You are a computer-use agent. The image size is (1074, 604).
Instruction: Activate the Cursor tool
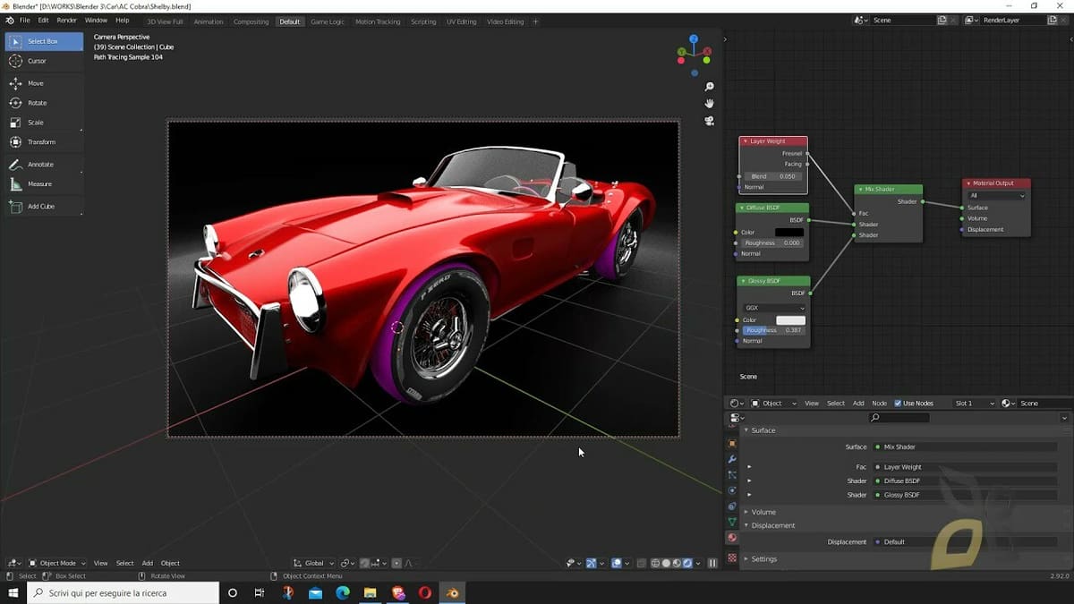click(x=44, y=61)
